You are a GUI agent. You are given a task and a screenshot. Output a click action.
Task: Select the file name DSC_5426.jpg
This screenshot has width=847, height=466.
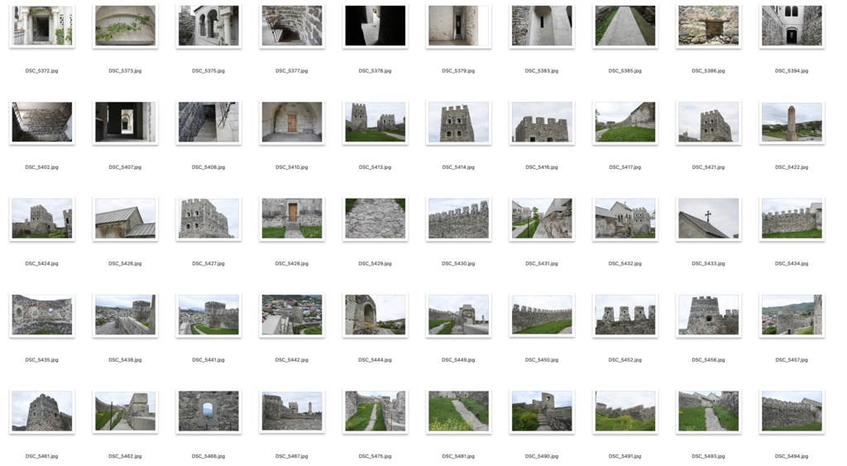(x=125, y=263)
